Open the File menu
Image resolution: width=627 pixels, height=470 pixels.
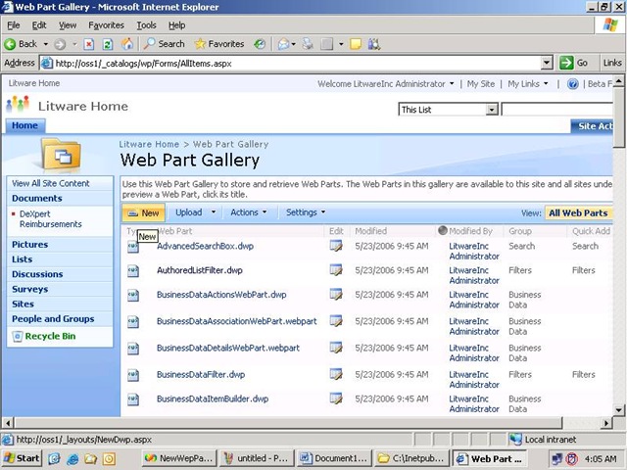point(13,25)
